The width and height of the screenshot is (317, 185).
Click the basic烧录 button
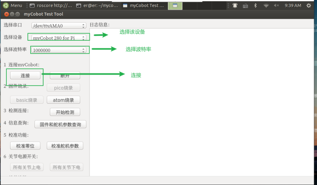[27, 100]
